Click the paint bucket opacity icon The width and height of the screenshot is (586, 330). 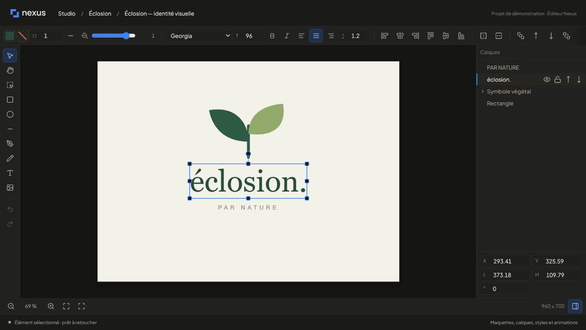point(84,36)
